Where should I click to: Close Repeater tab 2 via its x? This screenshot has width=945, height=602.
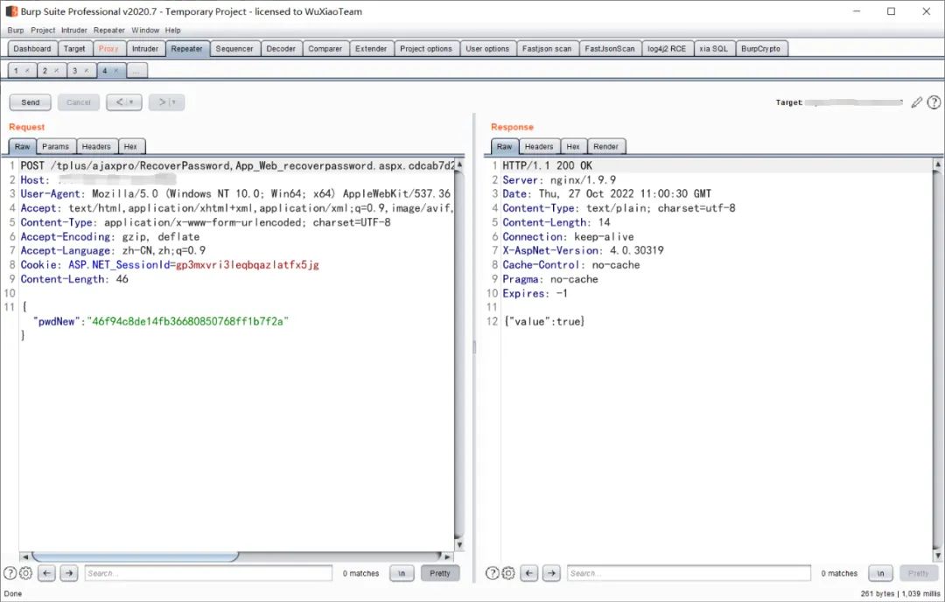coord(56,71)
